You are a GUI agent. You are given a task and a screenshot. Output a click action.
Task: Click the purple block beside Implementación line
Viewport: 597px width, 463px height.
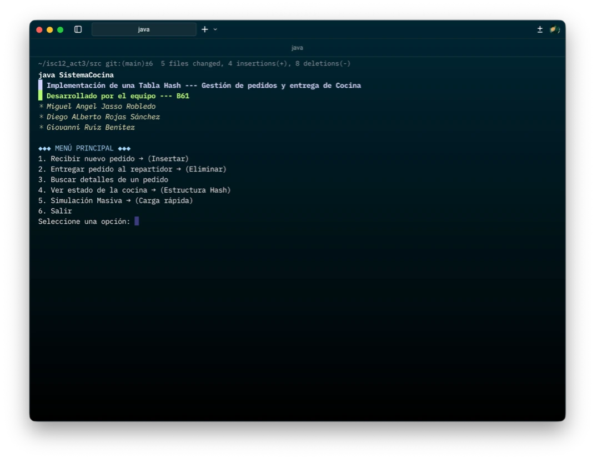point(40,85)
